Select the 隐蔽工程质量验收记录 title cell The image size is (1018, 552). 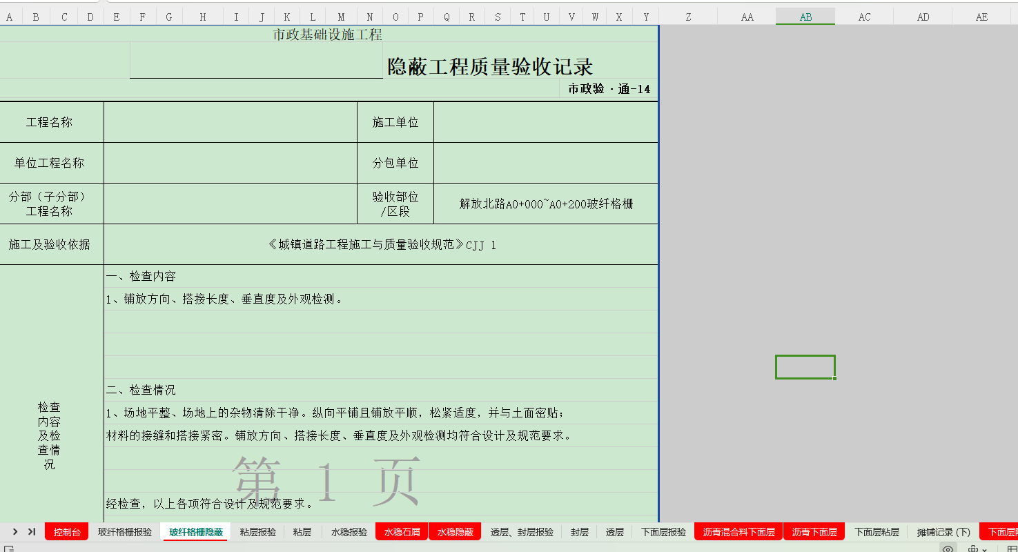pyautogui.click(x=490, y=67)
